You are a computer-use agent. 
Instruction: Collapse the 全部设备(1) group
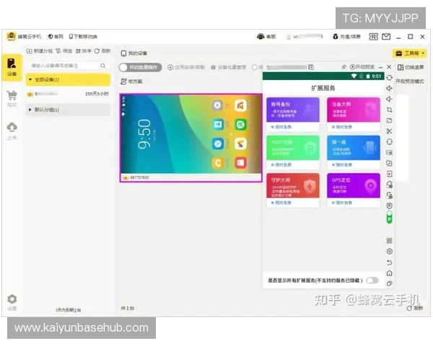point(68,80)
